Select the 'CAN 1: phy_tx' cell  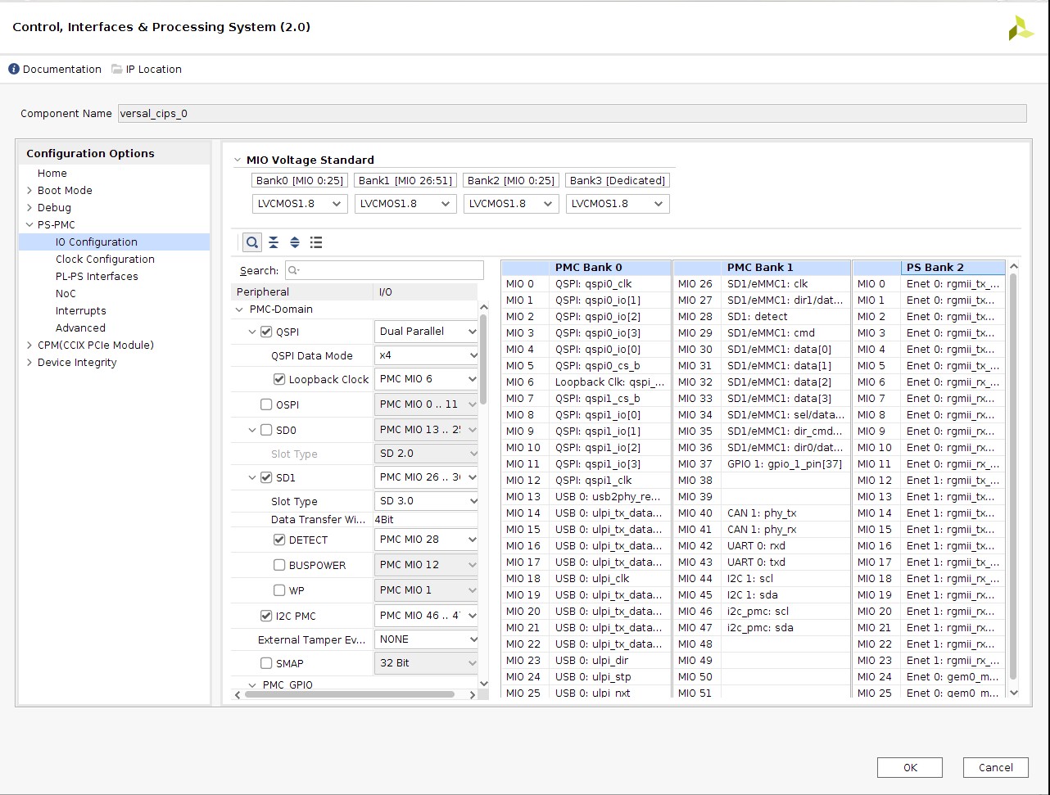(786, 513)
